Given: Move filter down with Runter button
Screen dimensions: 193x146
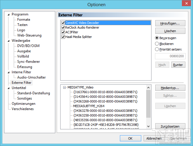Looking at the screenshot, I should coord(178,65).
